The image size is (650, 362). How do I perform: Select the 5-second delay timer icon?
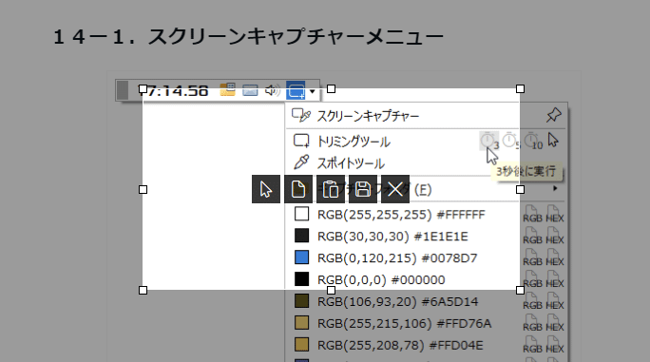click(510, 141)
